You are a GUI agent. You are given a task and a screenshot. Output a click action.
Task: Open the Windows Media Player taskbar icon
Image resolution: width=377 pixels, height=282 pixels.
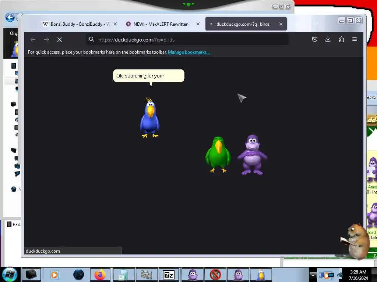click(54, 275)
